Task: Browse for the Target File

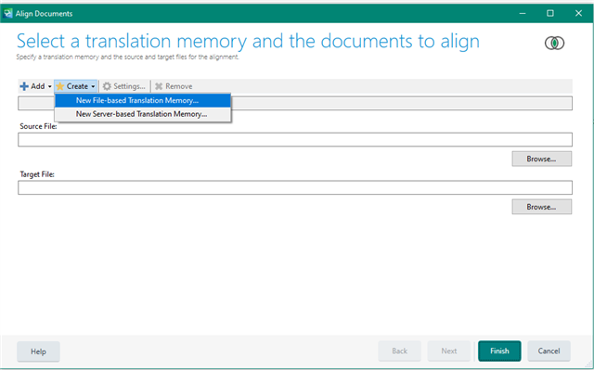Action: pos(542,207)
